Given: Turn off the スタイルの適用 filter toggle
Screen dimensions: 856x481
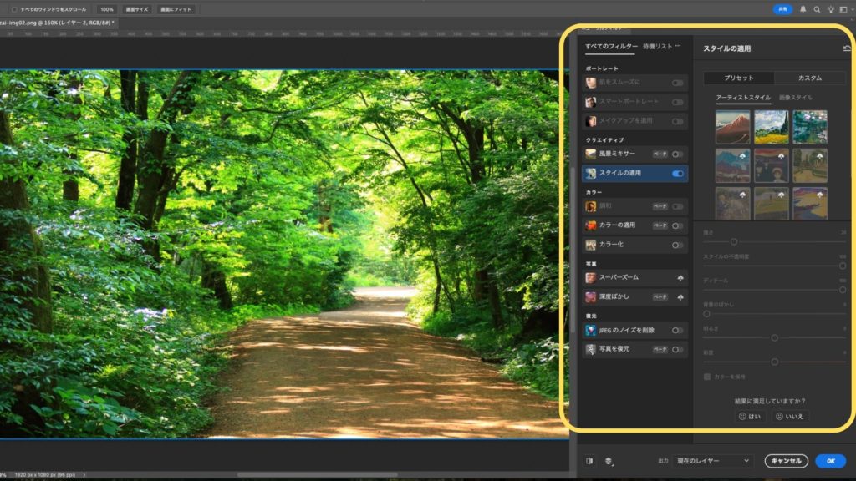Looking at the screenshot, I should tap(677, 174).
